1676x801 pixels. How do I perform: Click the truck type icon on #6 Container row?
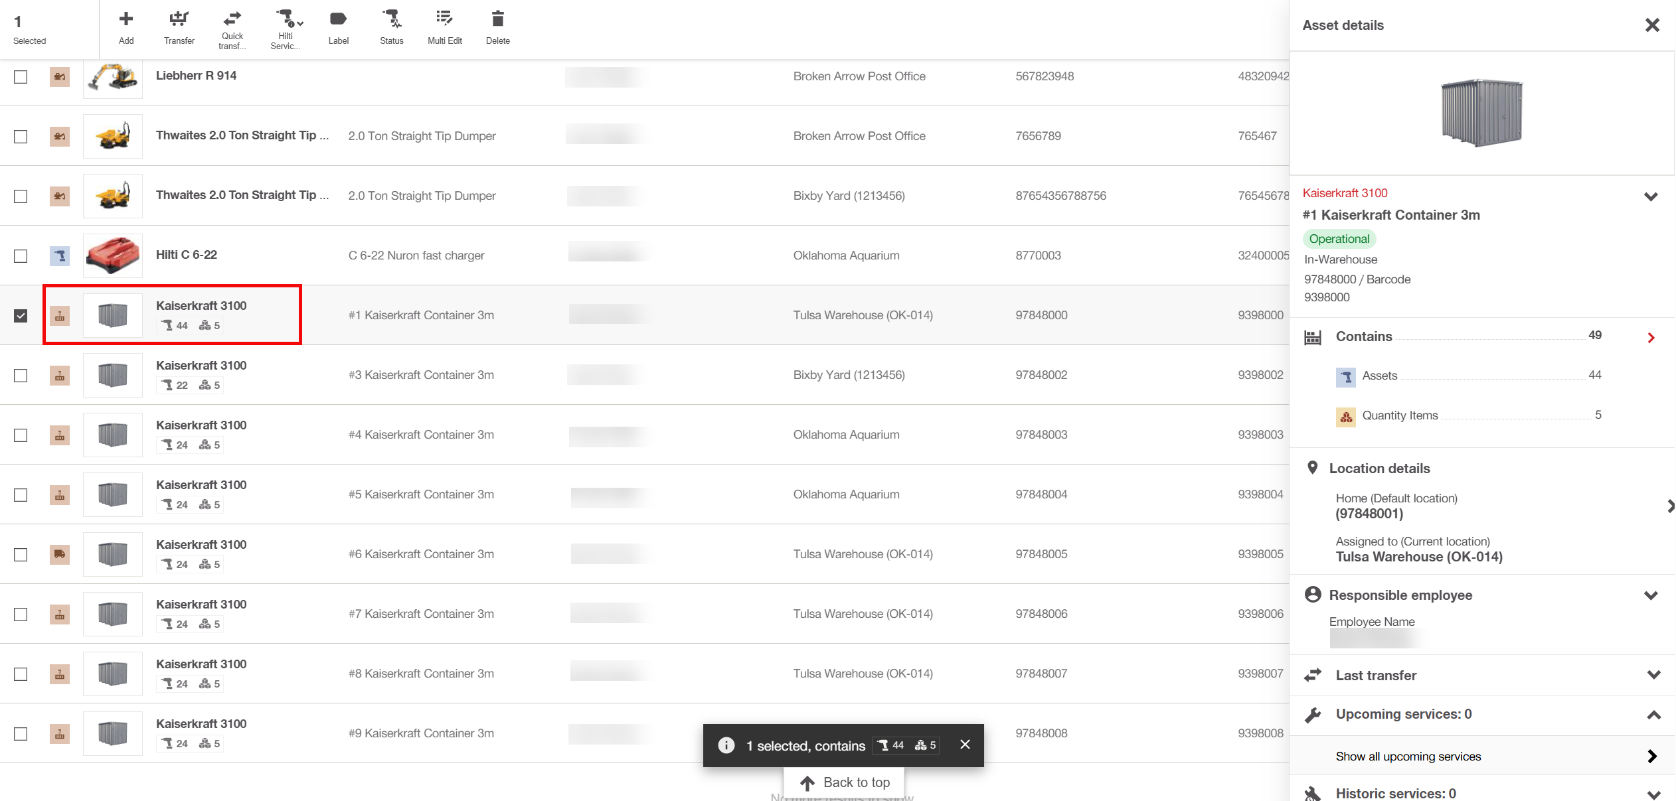60,555
